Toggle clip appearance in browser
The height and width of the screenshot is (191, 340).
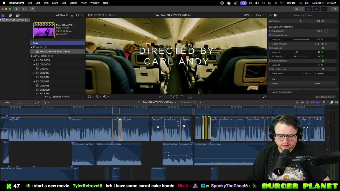pyautogui.click(x=72, y=15)
